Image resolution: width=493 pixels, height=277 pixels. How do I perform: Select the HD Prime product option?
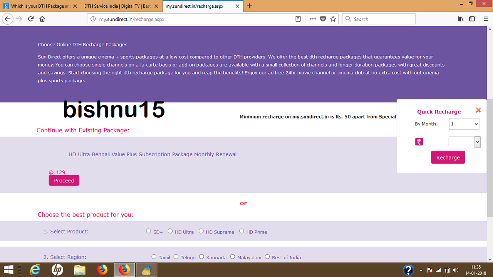241,231
